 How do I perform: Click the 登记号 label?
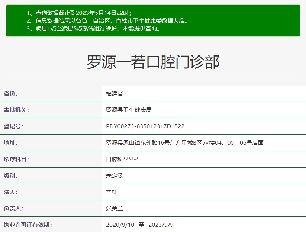click(x=13, y=126)
